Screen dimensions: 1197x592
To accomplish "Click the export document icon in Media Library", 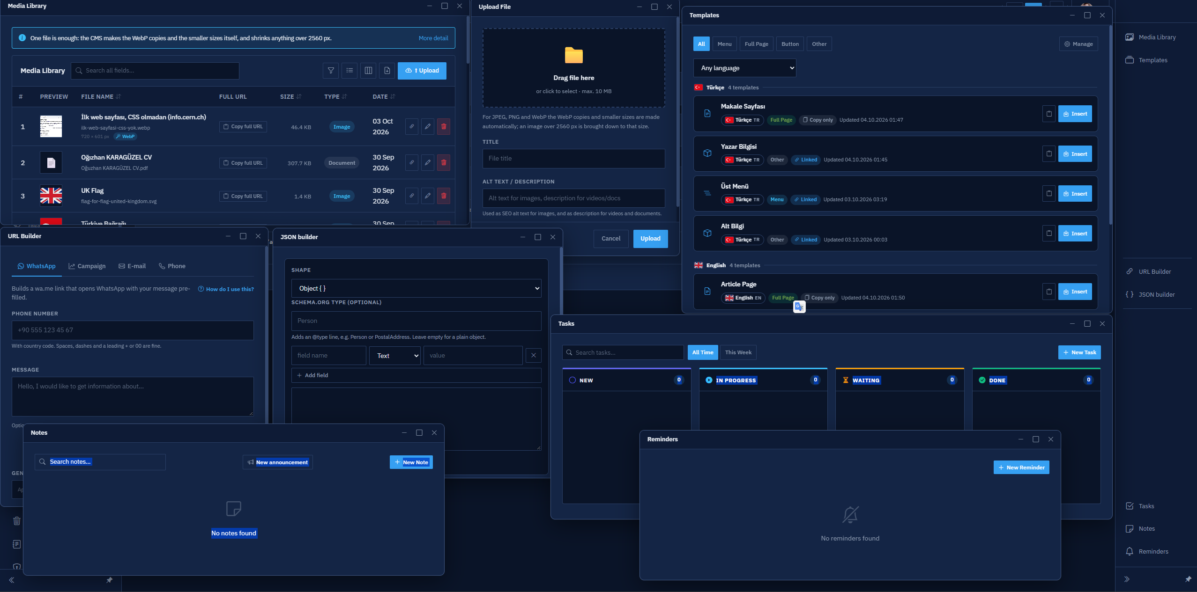I will pyautogui.click(x=387, y=71).
